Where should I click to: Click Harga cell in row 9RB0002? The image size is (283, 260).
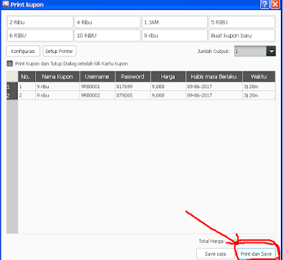168,95
